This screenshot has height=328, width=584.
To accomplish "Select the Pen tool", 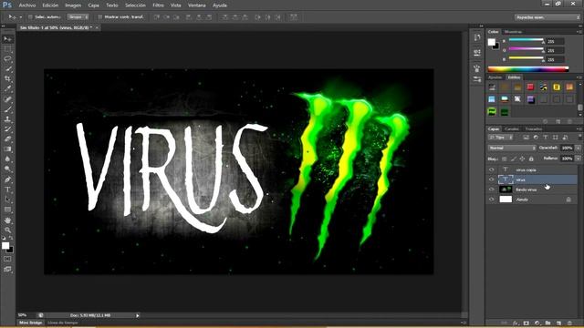I will (7, 179).
